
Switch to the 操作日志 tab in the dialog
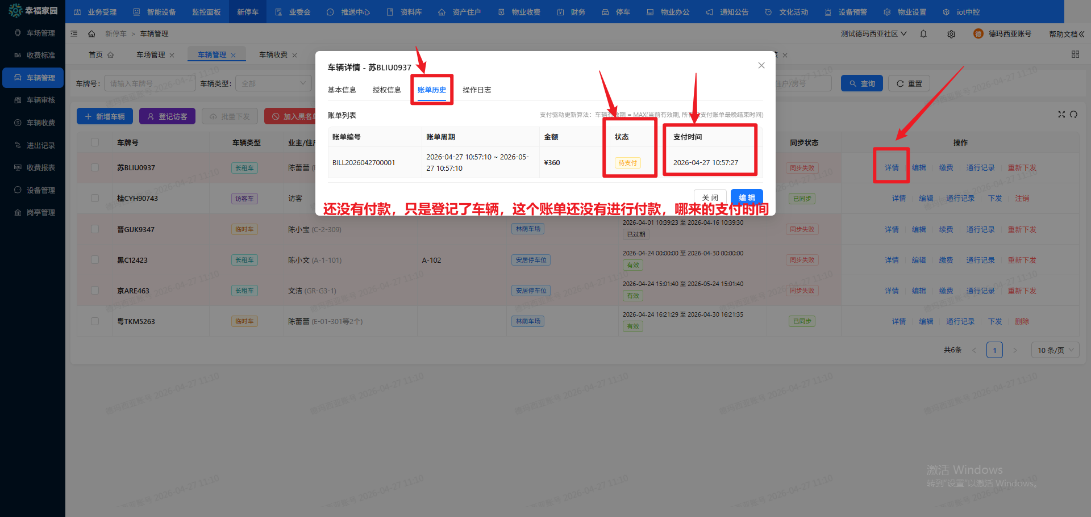point(477,90)
